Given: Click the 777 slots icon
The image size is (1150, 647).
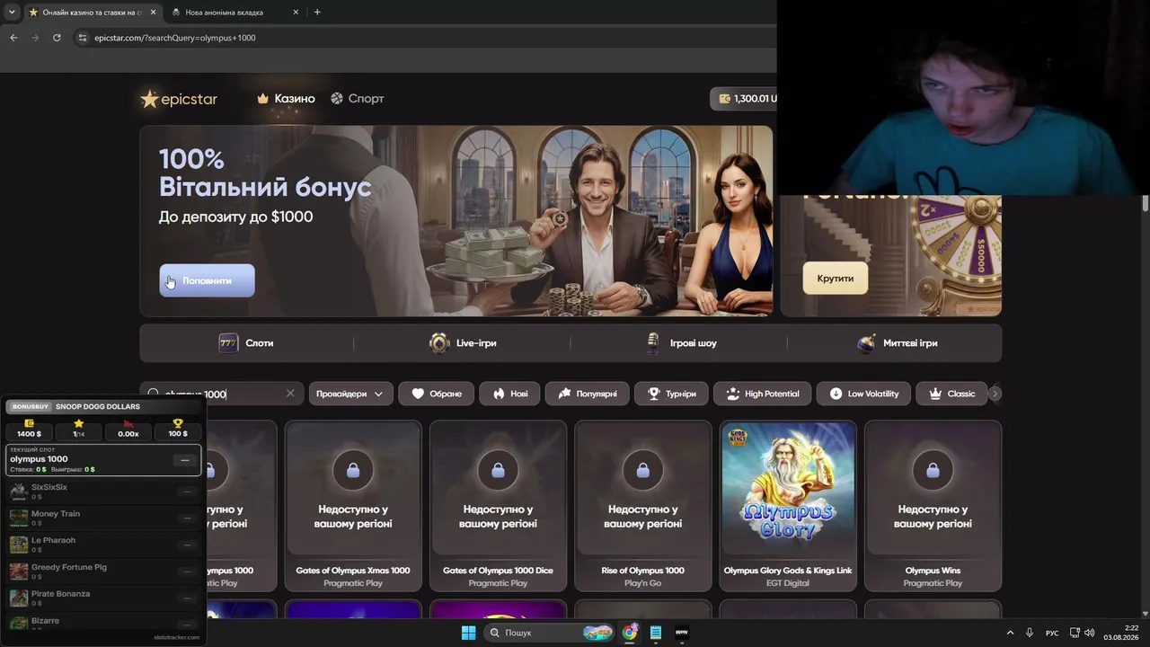Looking at the screenshot, I should coord(228,343).
